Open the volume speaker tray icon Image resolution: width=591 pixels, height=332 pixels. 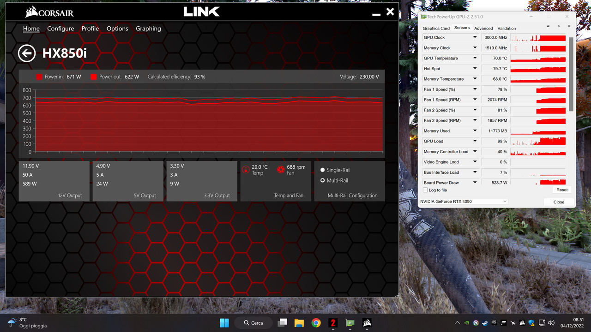tap(551, 323)
